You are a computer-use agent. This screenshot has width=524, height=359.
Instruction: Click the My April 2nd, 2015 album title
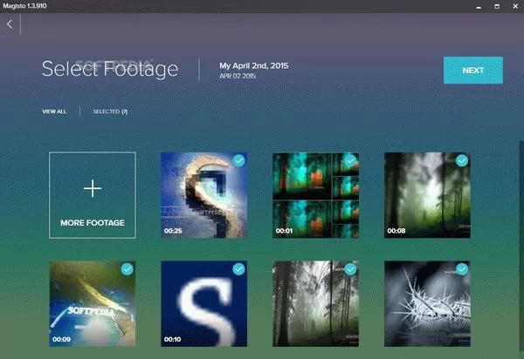[253, 65]
